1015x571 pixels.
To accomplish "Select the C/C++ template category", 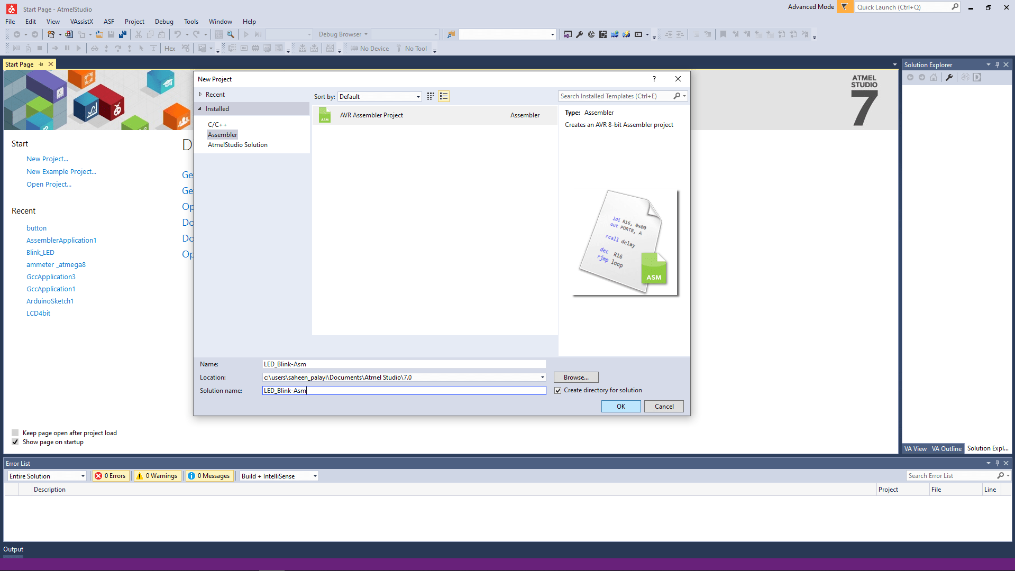I will pos(217,125).
